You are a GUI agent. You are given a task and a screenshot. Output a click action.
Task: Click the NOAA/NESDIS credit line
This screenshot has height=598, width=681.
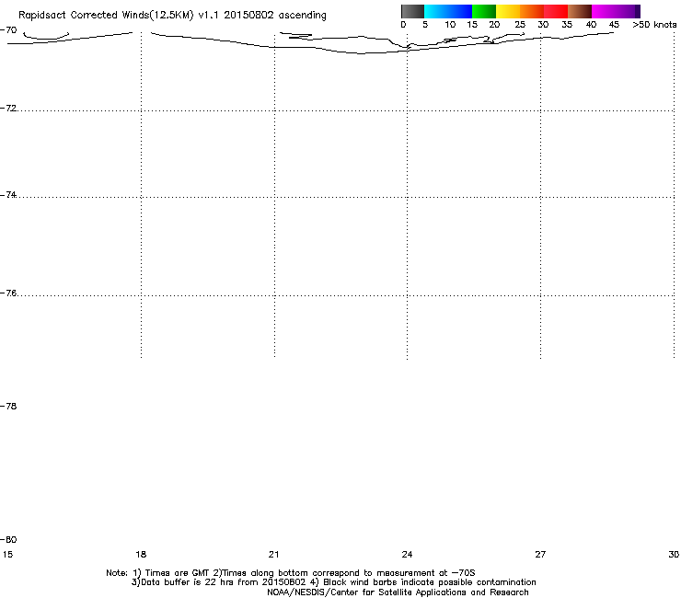tap(398, 592)
